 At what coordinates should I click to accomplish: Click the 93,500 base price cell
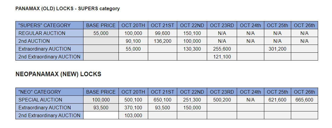pyautogui.click(x=101, y=108)
